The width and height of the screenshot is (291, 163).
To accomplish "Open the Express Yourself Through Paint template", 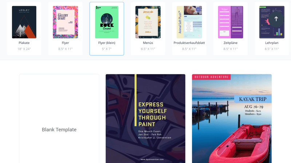I will point(145,119).
